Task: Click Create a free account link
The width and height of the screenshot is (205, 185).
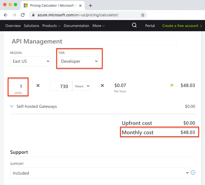Action: click(182, 26)
